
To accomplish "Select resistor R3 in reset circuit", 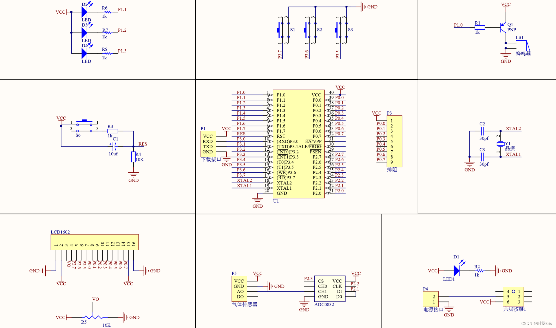I will [113, 131].
